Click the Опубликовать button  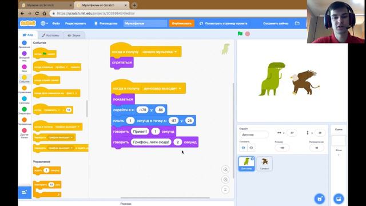pos(182,23)
